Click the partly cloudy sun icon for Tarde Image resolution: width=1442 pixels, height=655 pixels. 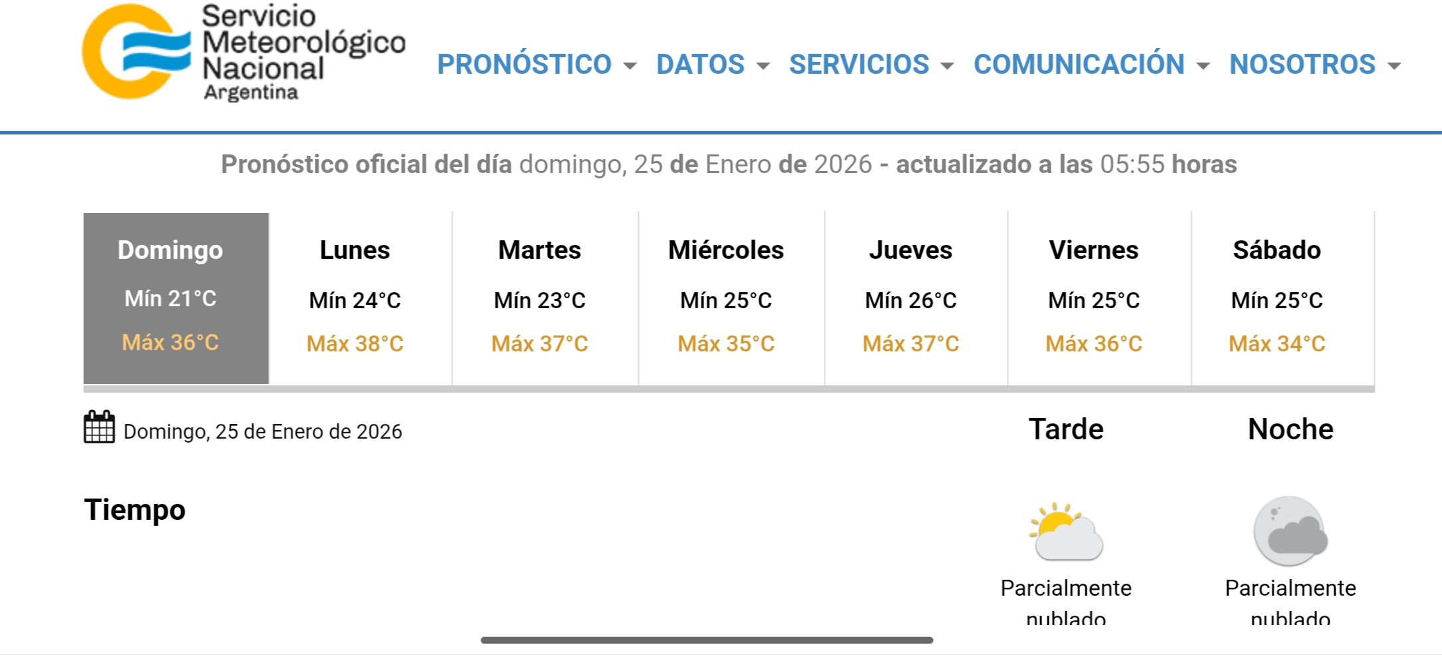pyautogui.click(x=1066, y=532)
